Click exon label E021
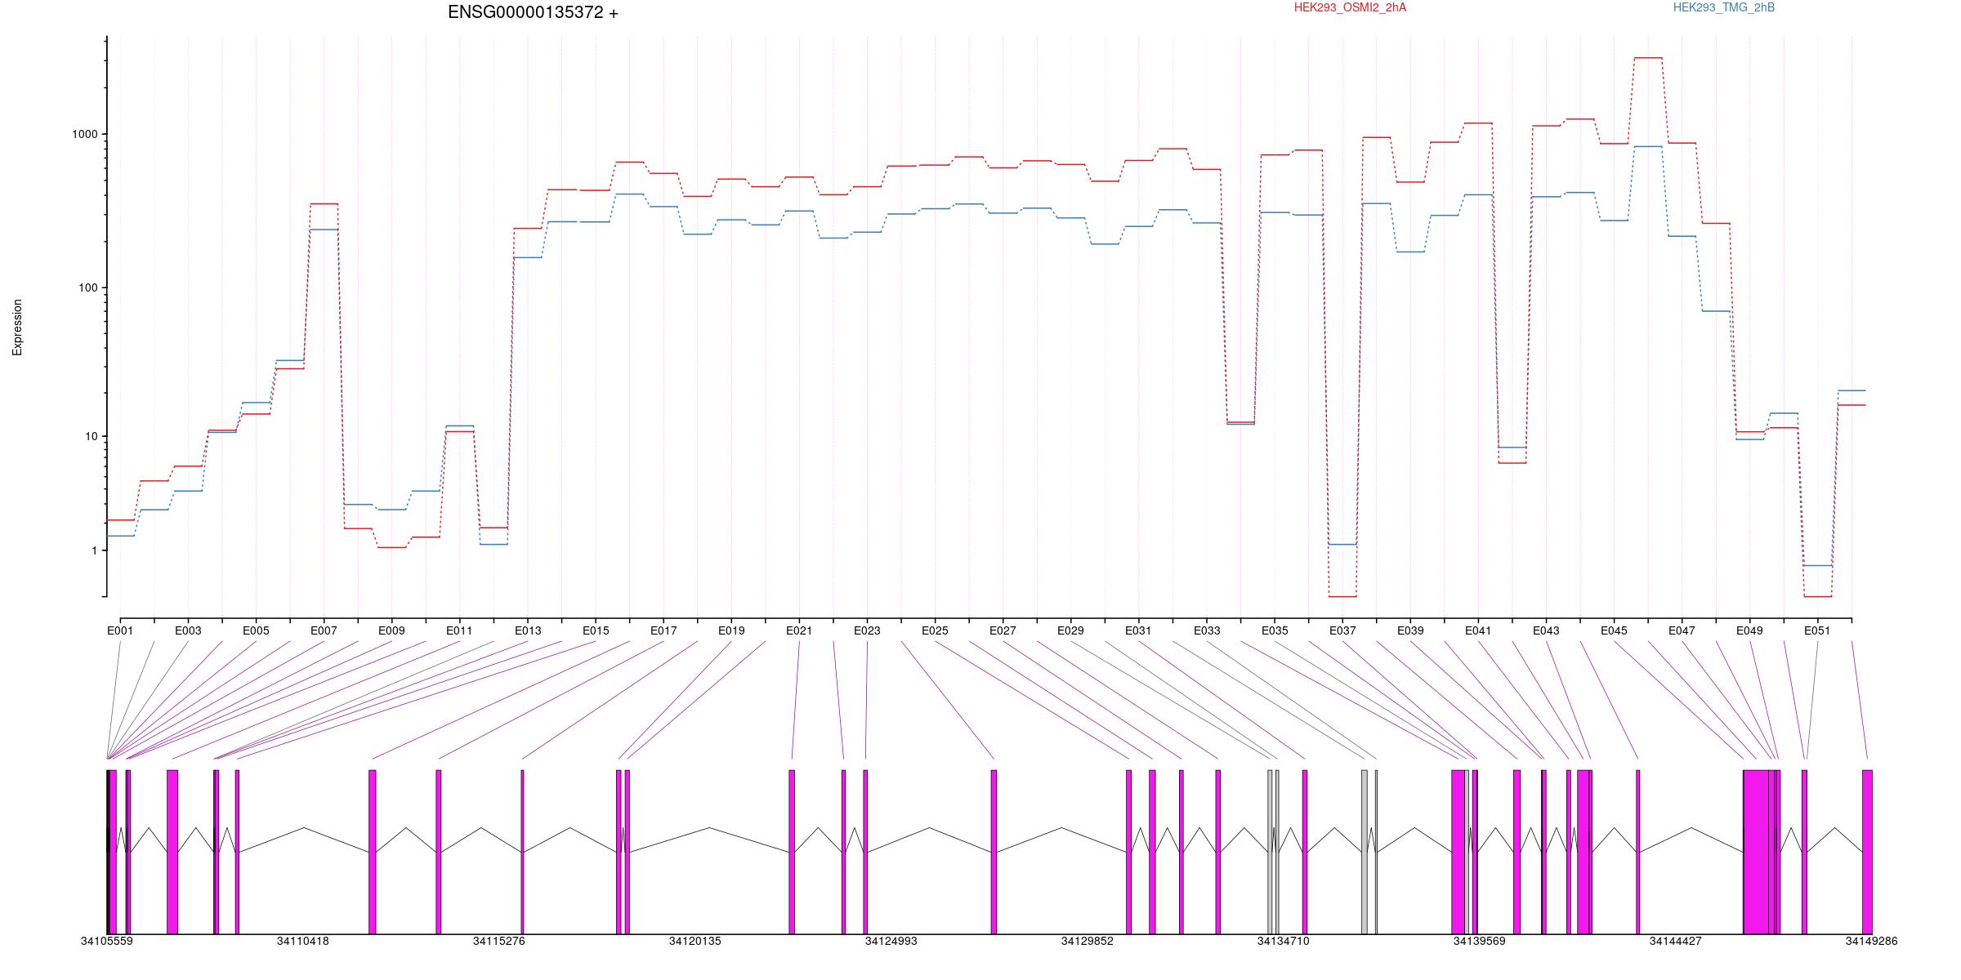The width and height of the screenshot is (1961, 980). [x=799, y=630]
